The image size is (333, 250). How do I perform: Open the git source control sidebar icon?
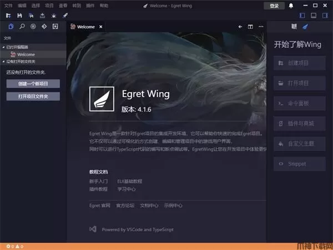pyautogui.click(x=44, y=26)
